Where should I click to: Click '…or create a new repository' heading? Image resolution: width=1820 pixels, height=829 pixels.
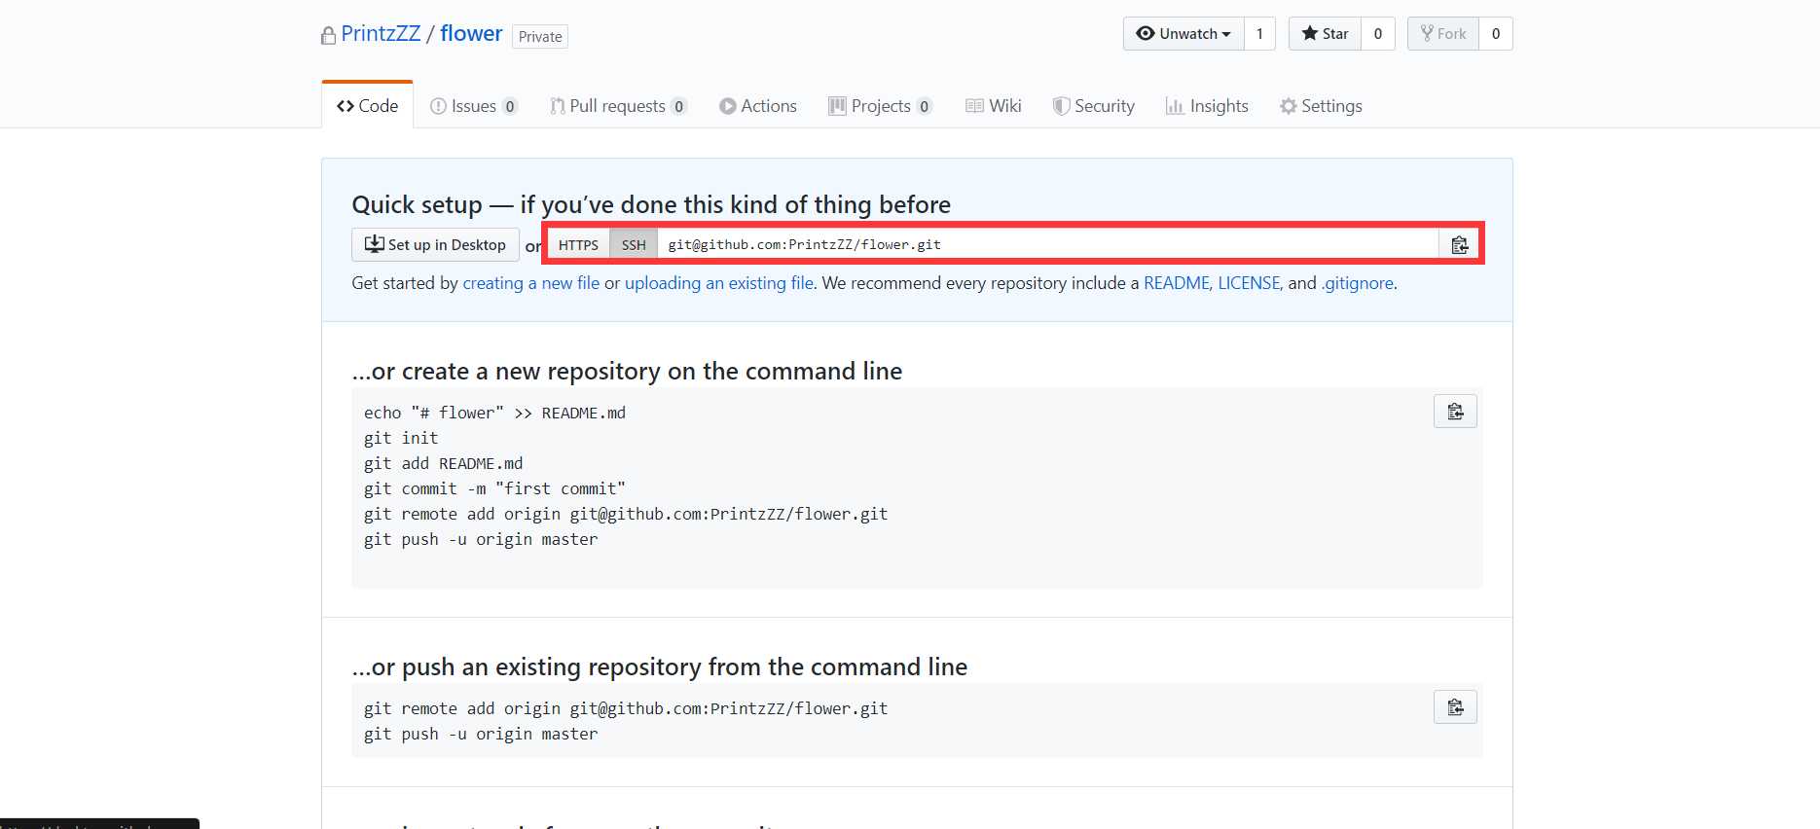(x=627, y=371)
